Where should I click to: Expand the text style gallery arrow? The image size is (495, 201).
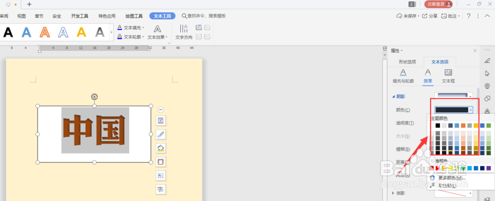[x=111, y=32]
